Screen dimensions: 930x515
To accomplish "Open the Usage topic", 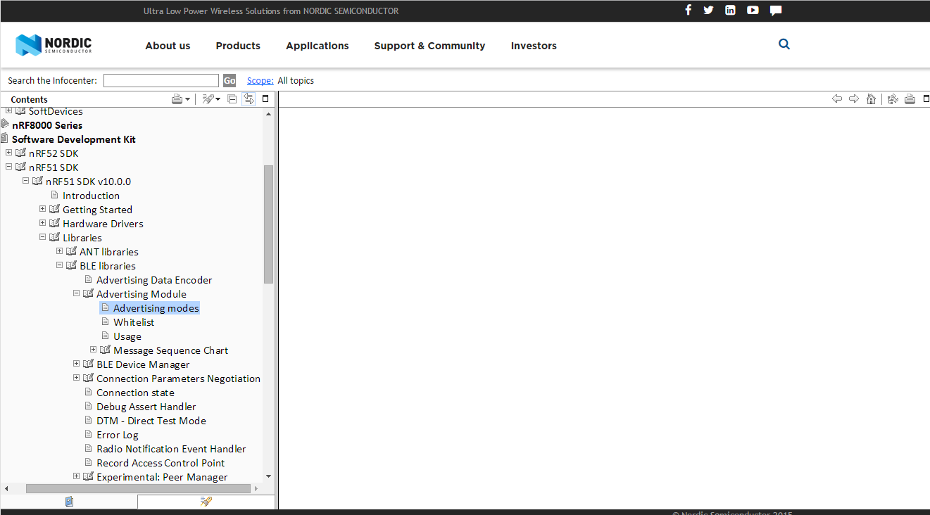I will click(127, 336).
